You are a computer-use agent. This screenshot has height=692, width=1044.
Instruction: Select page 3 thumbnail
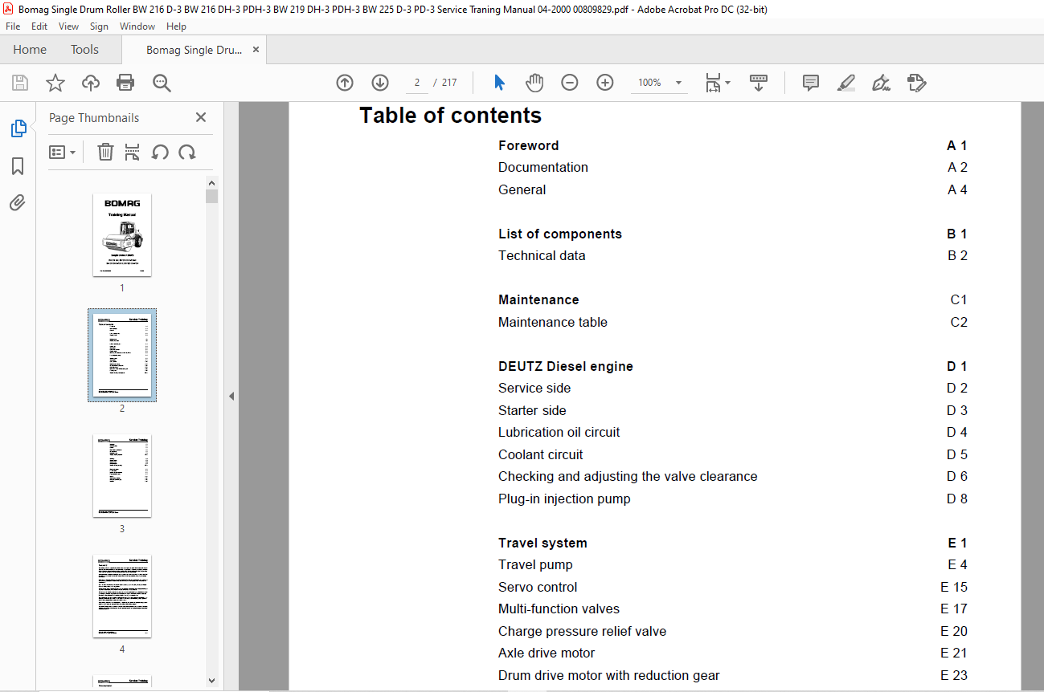click(x=122, y=476)
